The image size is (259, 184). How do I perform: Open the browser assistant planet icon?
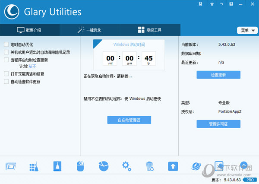(196, 166)
